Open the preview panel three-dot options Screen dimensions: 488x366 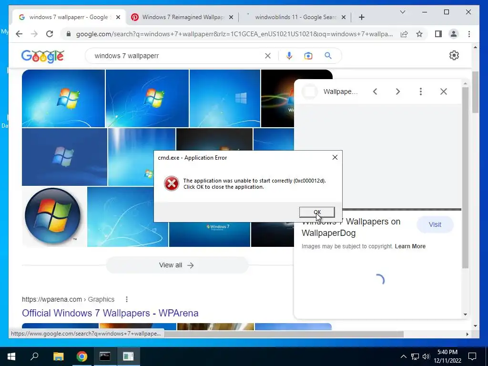point(420,91)
